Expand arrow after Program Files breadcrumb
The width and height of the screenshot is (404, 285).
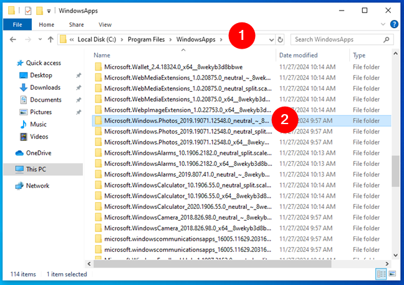pos(171,40)
